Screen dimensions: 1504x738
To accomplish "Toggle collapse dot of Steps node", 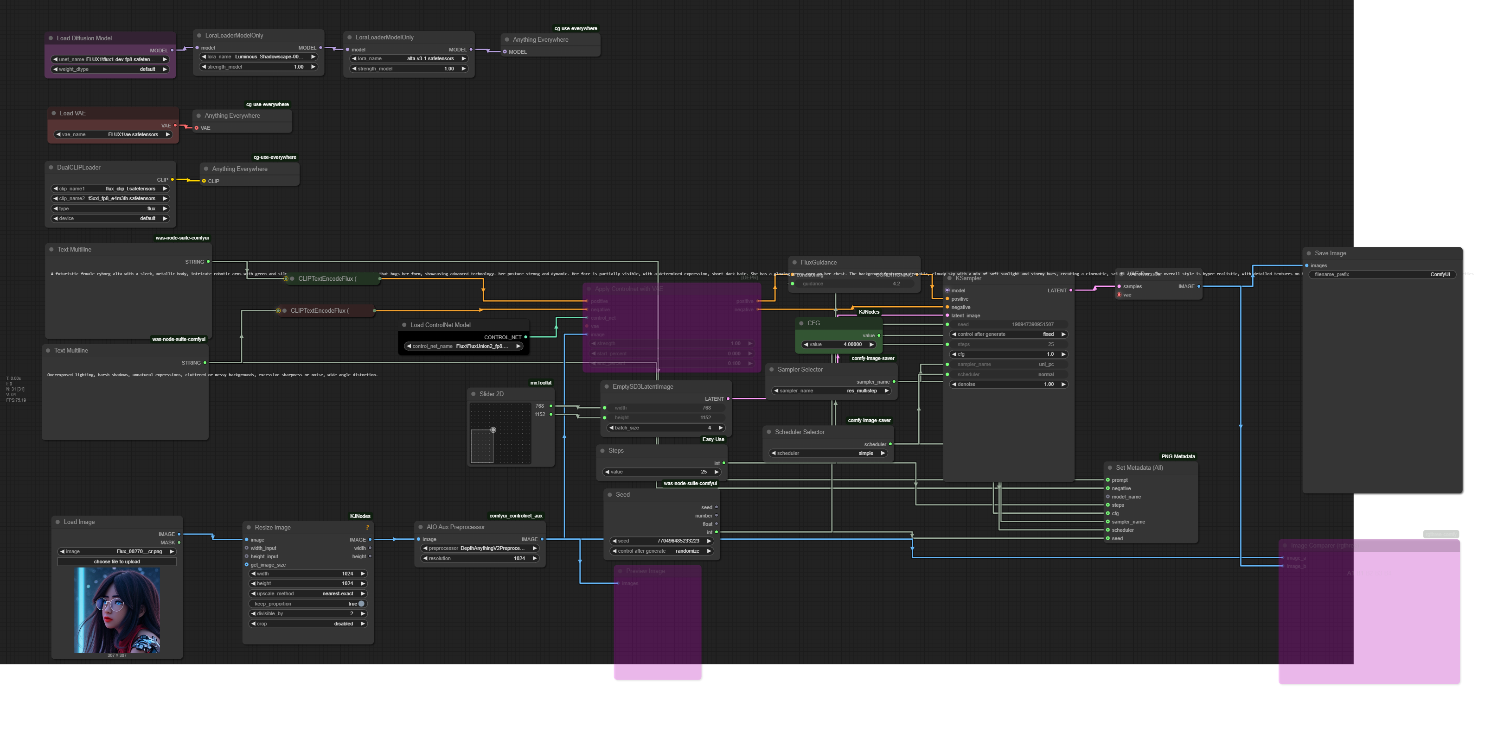I will (602, 450).
